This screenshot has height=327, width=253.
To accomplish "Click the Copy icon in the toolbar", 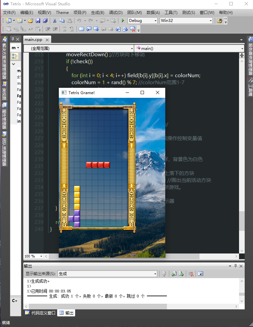I will pos(62,21).
